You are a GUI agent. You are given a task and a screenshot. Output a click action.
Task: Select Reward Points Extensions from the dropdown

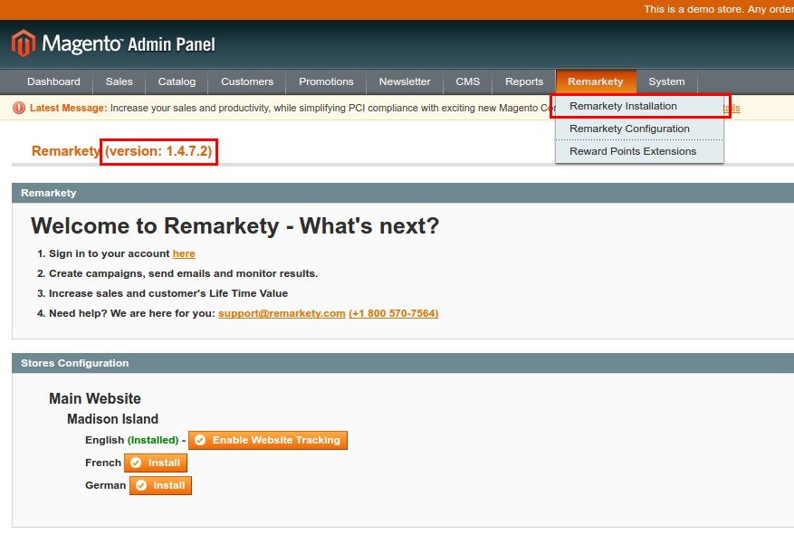pos(639,151)
